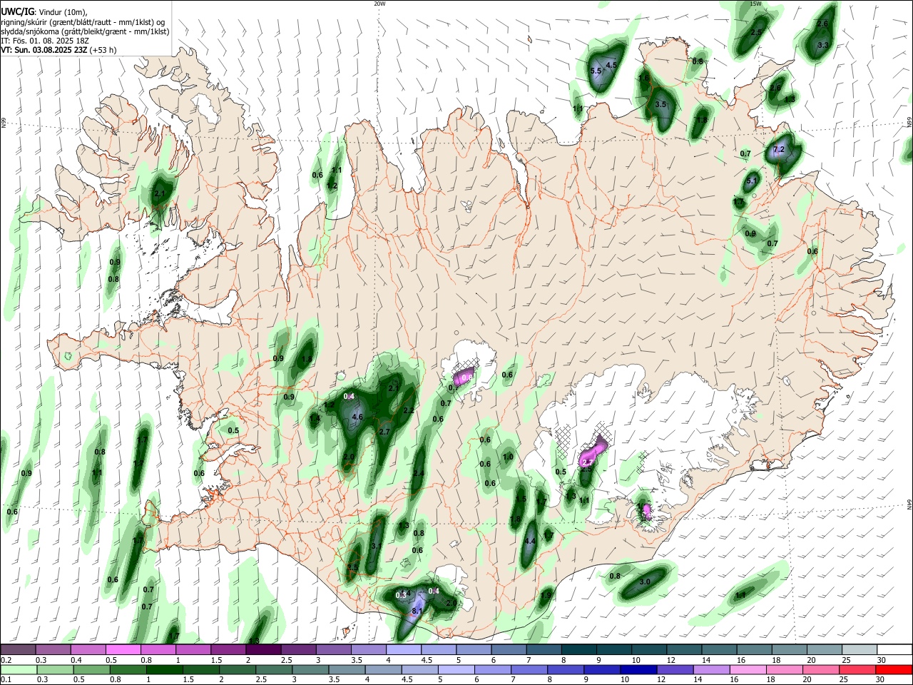This screenshot has width=913, height=685.
Task: Click the "12" label in the bottom legend row
Action: [x=661, y=680]
